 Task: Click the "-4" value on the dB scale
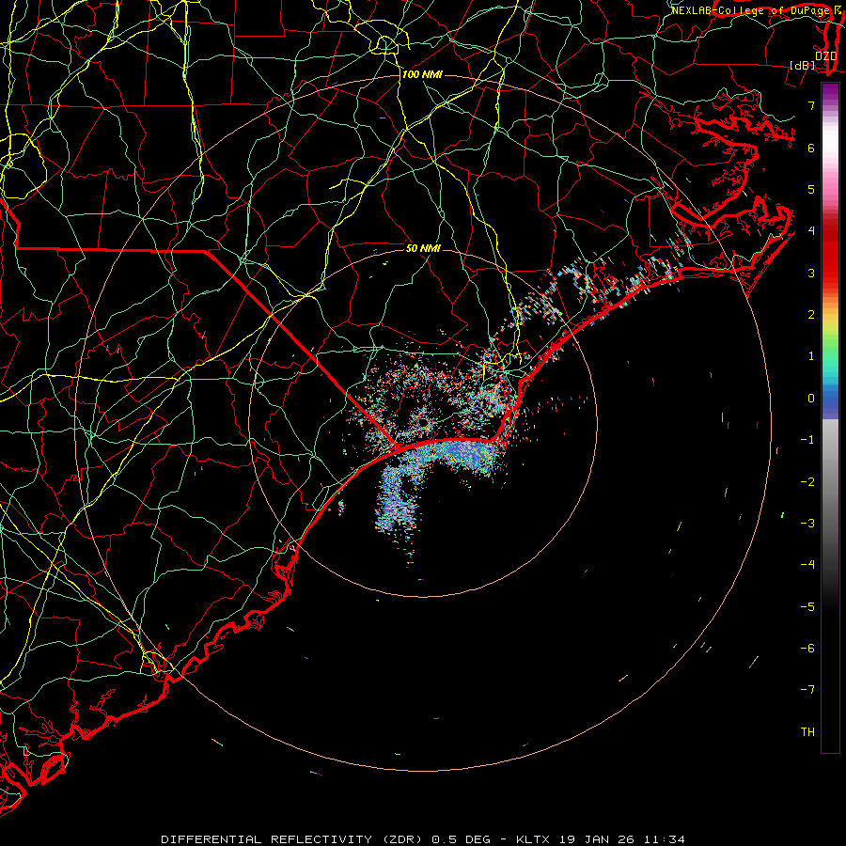tap(807, 565)
